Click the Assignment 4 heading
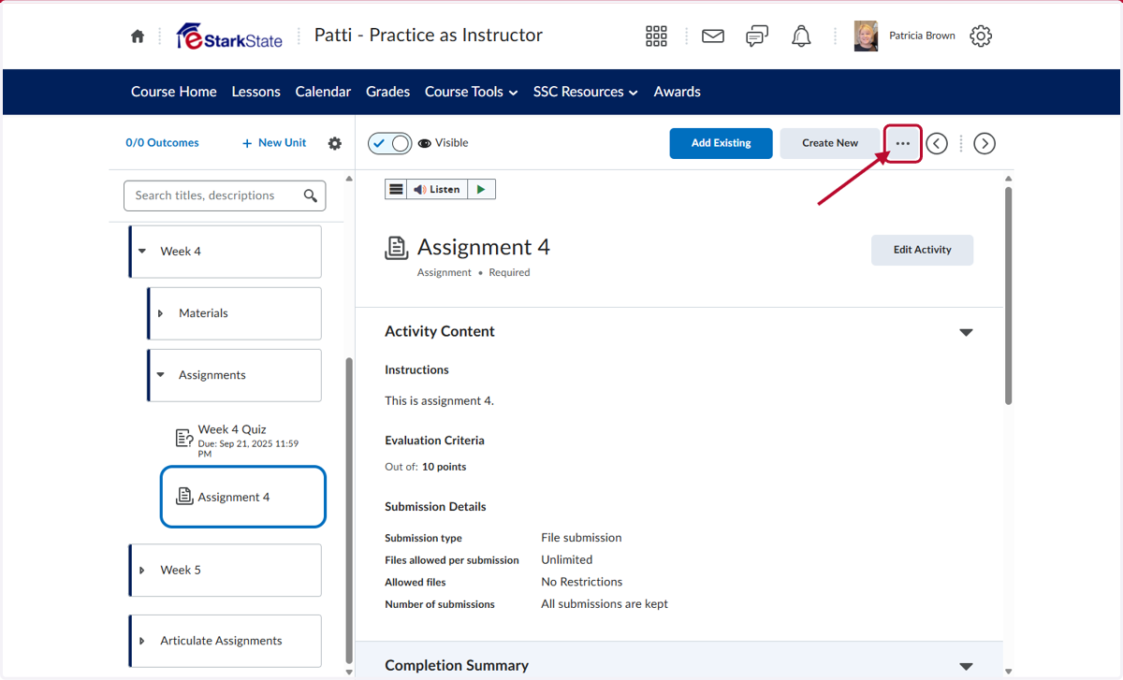The height and width of the screenshot is (680, 1123). click(x=483, y=247)
